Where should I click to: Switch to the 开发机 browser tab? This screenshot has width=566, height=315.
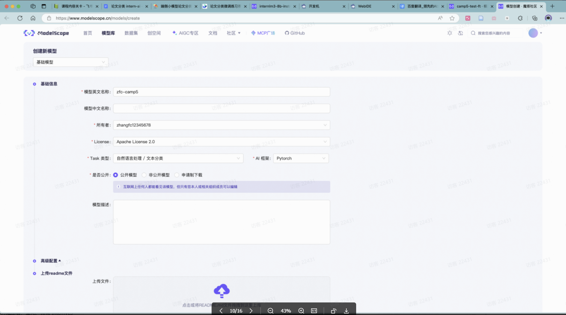pos(323,6)
